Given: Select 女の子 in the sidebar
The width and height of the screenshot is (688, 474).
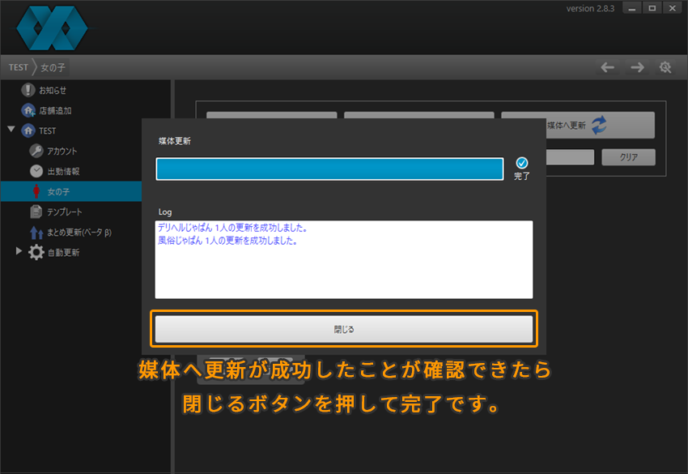Looking at the screenshot, I should (x=58, y=191).
